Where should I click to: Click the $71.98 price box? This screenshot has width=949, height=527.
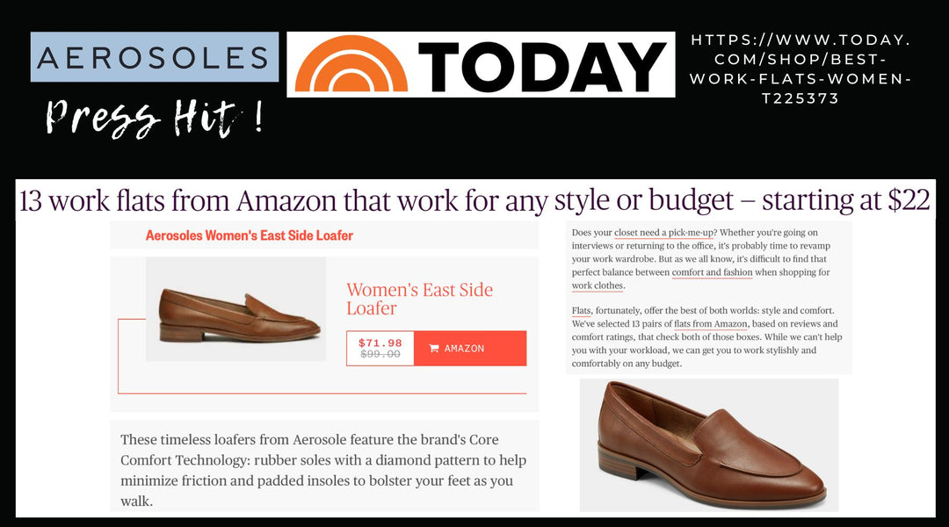tap(380, 349)
